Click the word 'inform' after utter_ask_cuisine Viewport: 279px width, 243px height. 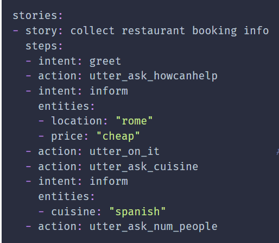coord(109,182)
